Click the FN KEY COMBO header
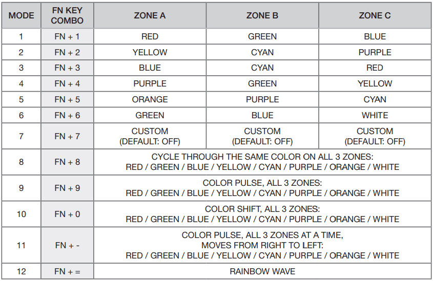The image size is (433, 281). click(67, 15)
